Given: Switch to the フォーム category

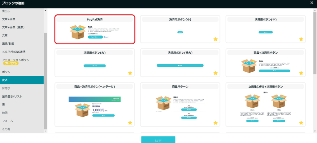Looking at the screenshot, I should (7, 121).
